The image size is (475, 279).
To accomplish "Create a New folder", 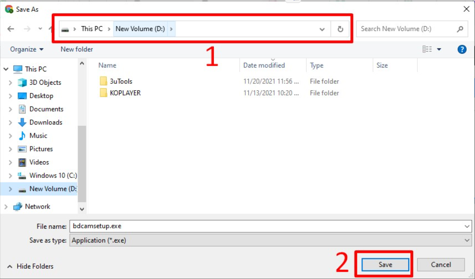I will click(77, 49).
